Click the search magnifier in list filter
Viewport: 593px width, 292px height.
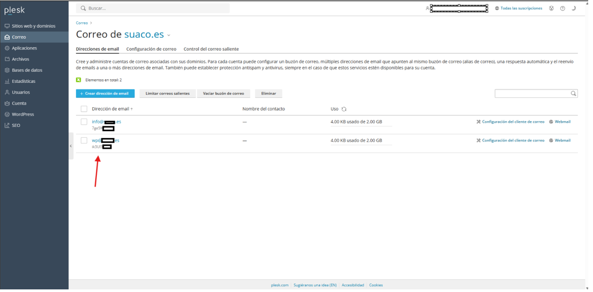tap(573, 94)
